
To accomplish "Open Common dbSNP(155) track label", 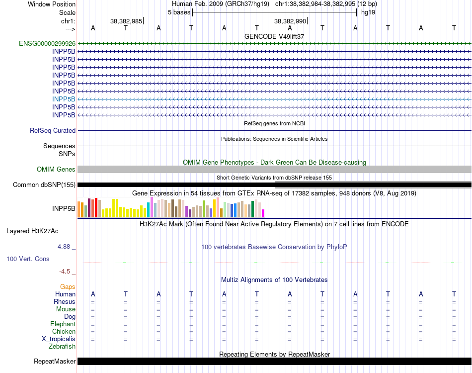I will 44,185.
